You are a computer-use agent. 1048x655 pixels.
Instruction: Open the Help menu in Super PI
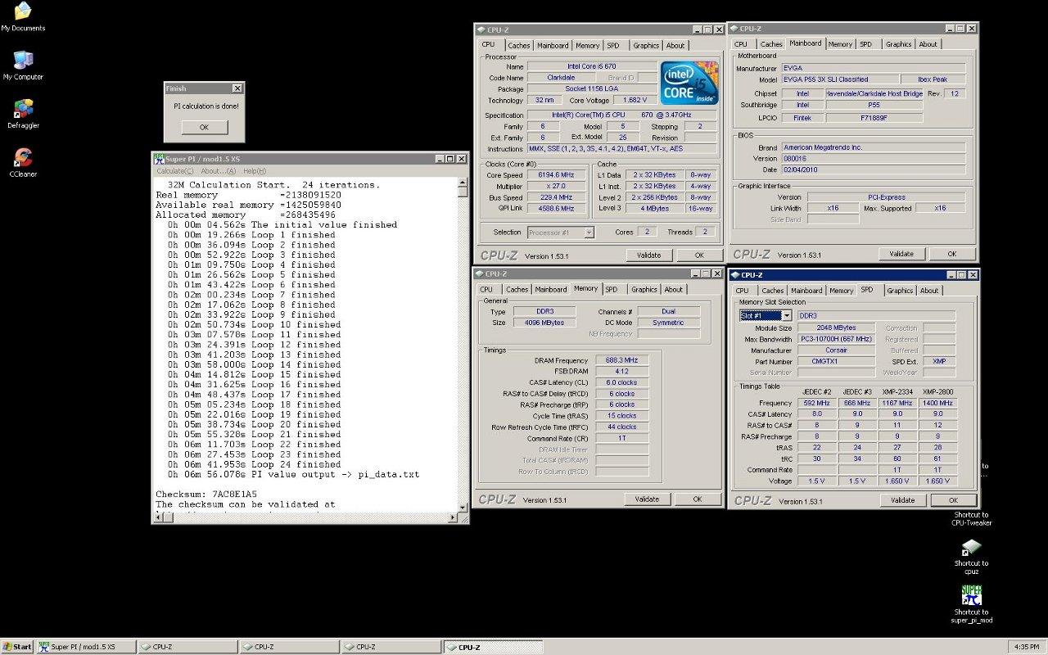(x=255, y=171)
